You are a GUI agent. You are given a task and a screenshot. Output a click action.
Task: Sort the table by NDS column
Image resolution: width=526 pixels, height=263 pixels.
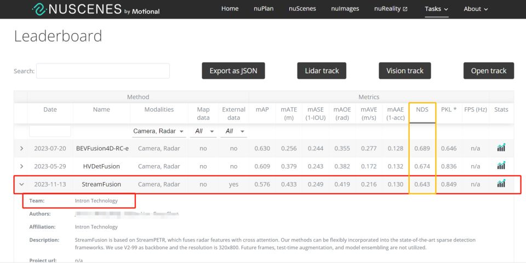[x=422, y=110]
